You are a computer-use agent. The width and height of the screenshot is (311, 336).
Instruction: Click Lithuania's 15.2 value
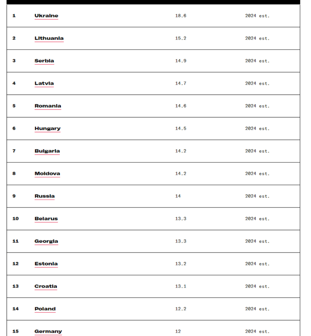coord(181,38)
